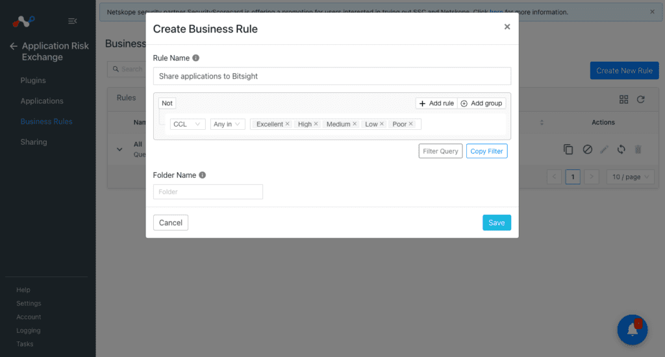Go back using Application Risk Exchange arrow
The height and width of the screenshot is (357, 665).
(x=14, y=46)
